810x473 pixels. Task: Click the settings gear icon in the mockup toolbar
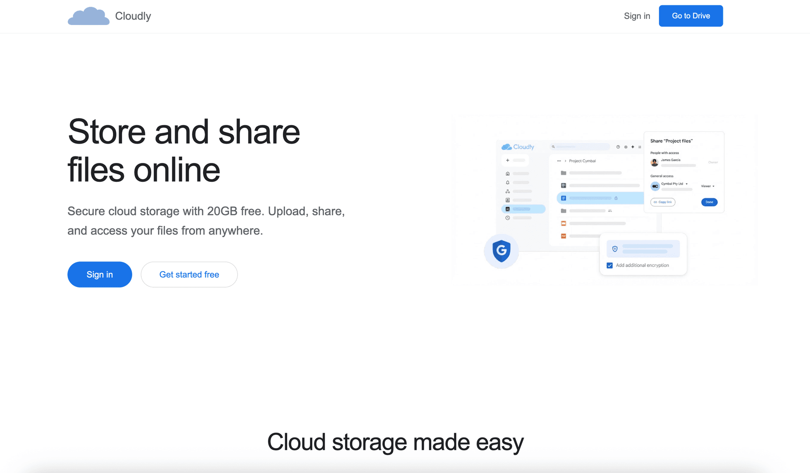click(626, 147)
